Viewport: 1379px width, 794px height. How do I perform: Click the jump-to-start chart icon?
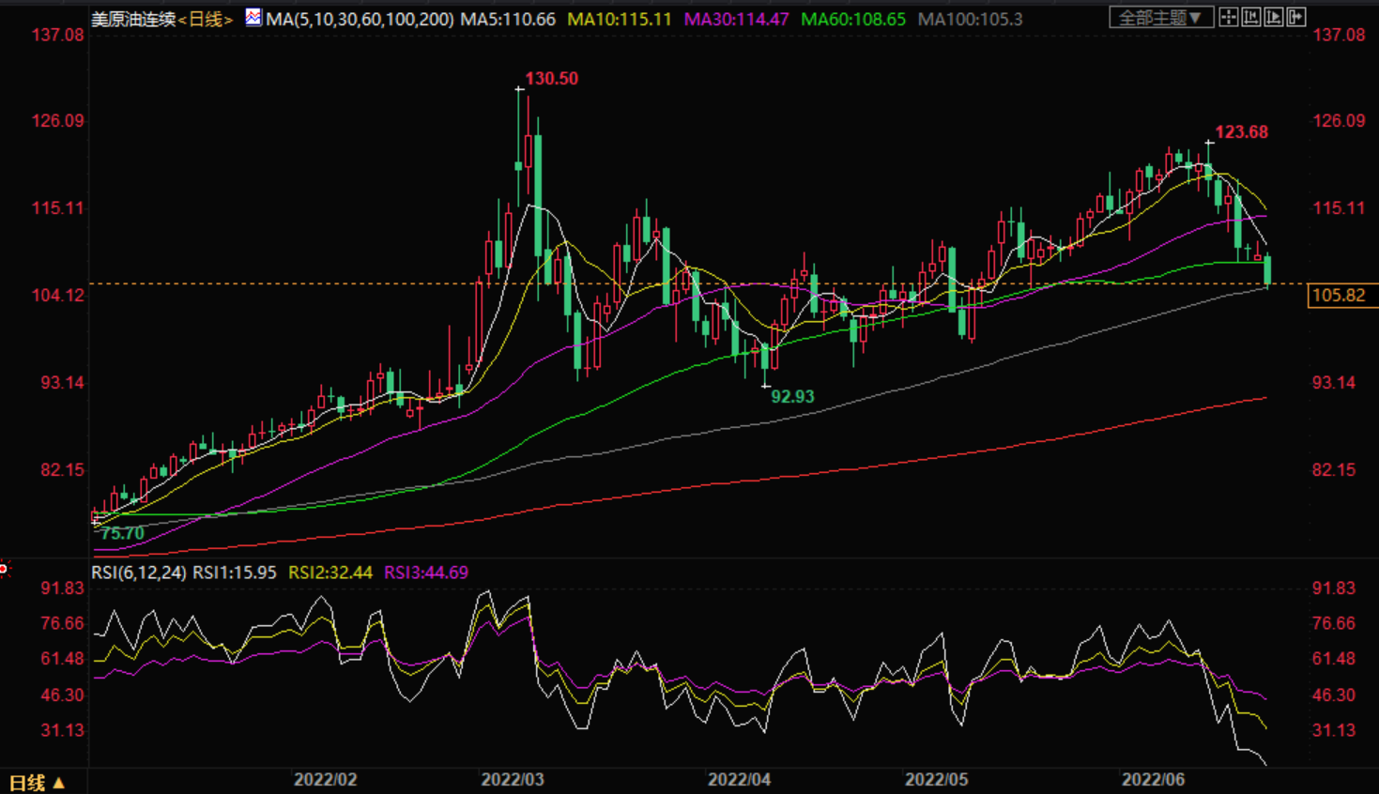[1251, 17]
